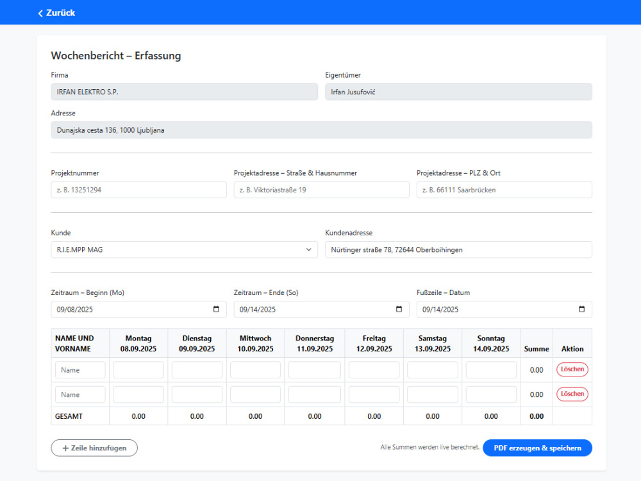Click first row Sonntag hours field
The width and height of the screenshot is (641, 481).
pyautogui.click(x=491, y=370)
